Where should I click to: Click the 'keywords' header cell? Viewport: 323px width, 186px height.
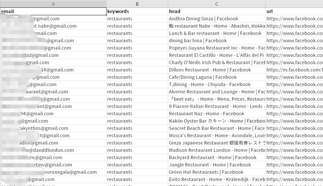click(137, 12)
